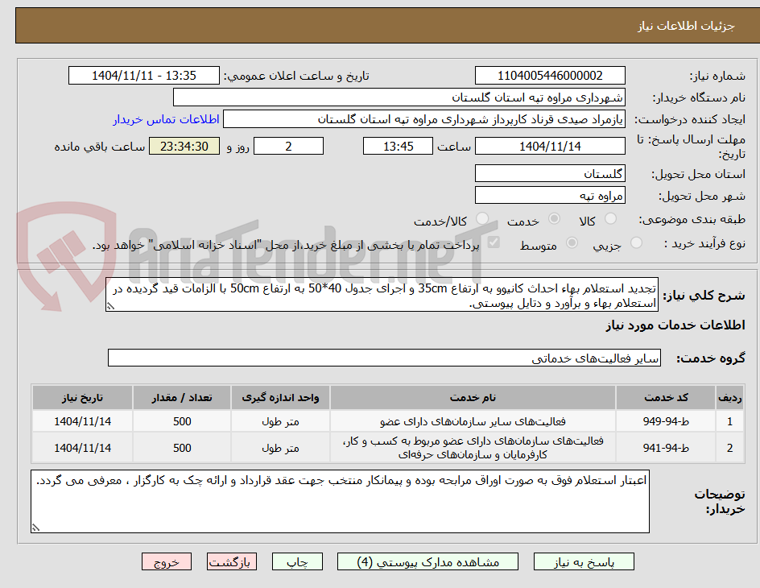Click date 1404/11/14 in table row 1
The height and width of the screenshot is (588, 760).
click(82, 421)
